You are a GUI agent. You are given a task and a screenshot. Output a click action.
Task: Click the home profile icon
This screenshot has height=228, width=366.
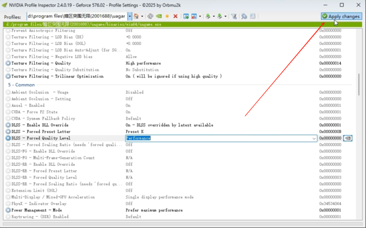(x=136, y=16)
